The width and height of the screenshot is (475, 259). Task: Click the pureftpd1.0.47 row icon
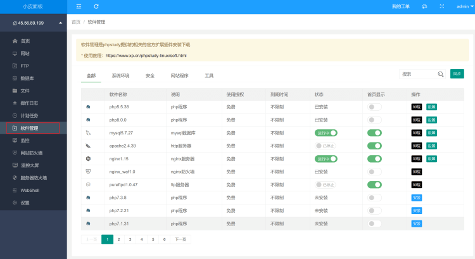pyautogui.click(x=88, y=184)
